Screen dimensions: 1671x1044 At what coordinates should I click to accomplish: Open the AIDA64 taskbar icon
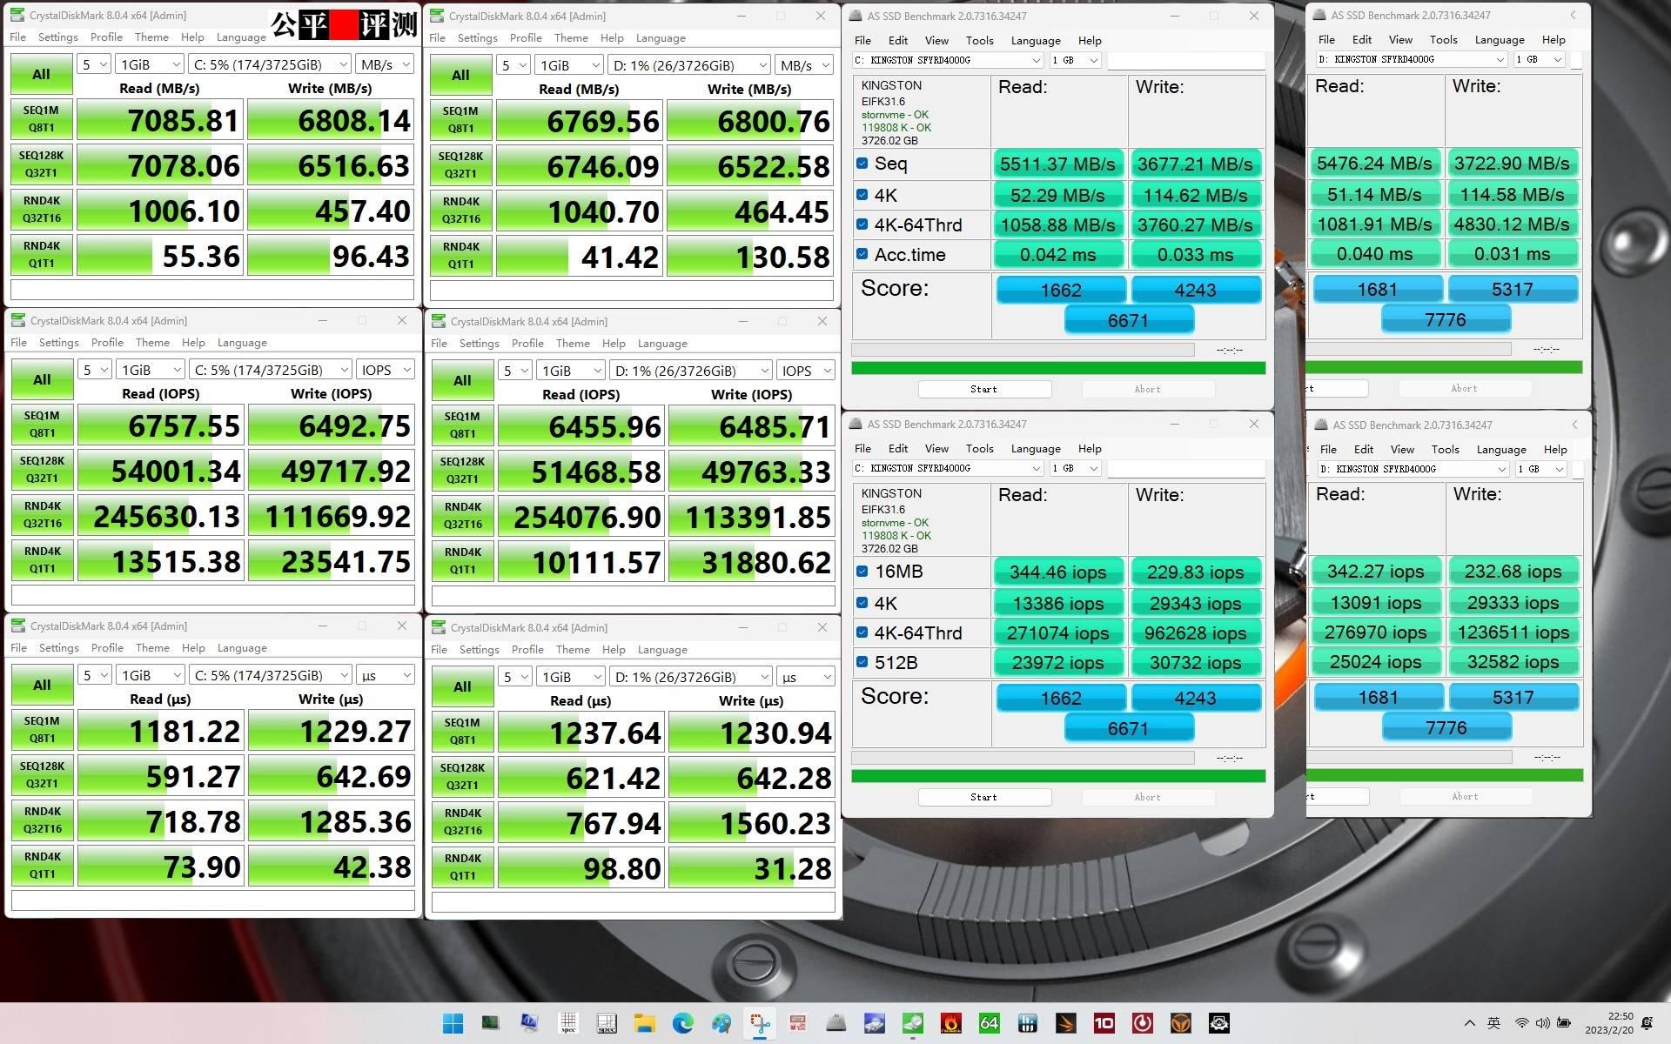989,1023
